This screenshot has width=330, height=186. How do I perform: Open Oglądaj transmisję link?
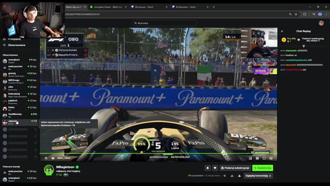[x=258, y=176]
